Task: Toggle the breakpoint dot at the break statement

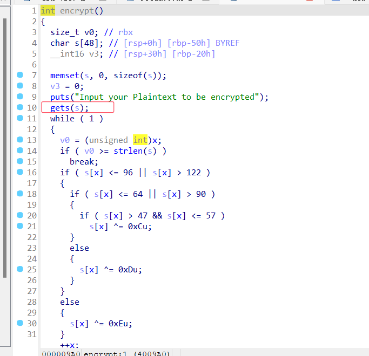Action: tap(20, 161)
